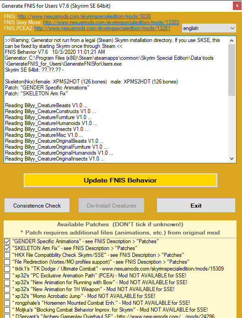Screen dimensions: 242x318
Task: Click Reading Billyy_CreatureMisc V1.0 line
Action: 44,135
